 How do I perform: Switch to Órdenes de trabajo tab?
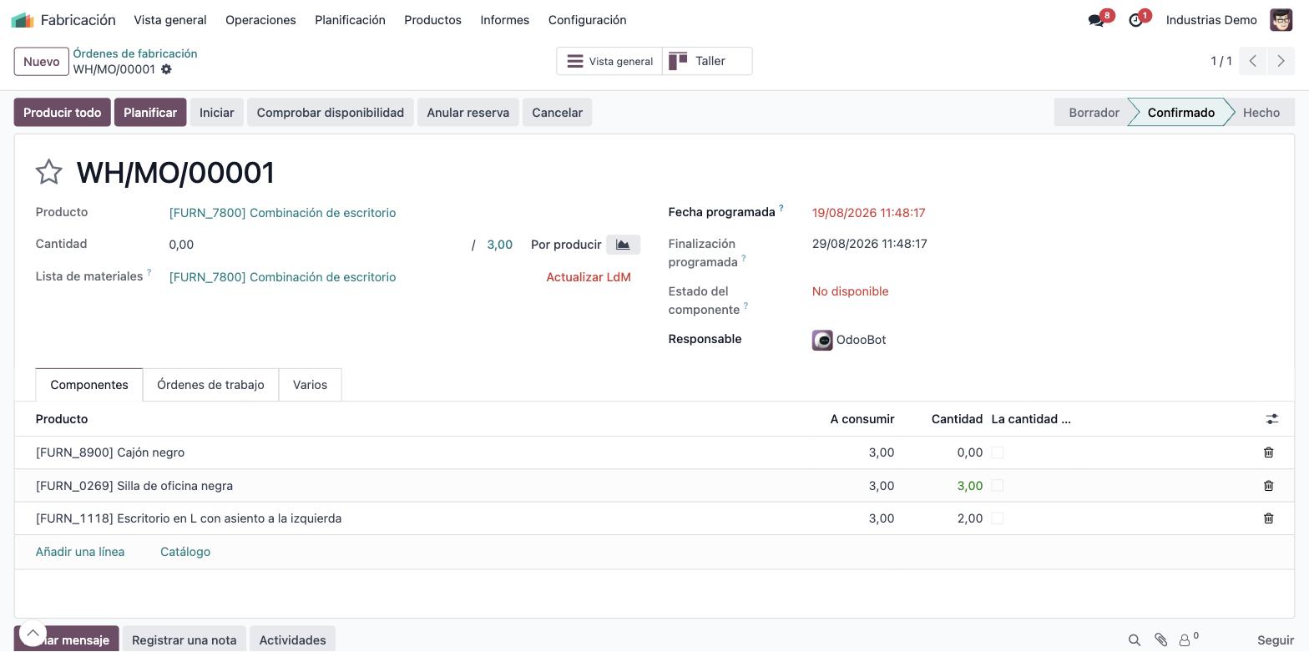coord(210,385)
